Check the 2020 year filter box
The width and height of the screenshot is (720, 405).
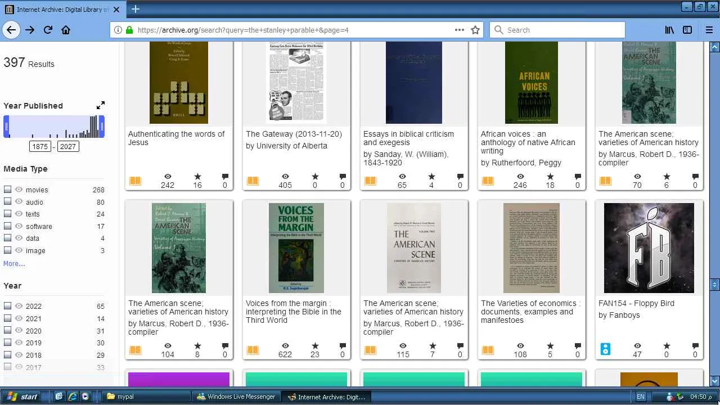tap(7, 331)
